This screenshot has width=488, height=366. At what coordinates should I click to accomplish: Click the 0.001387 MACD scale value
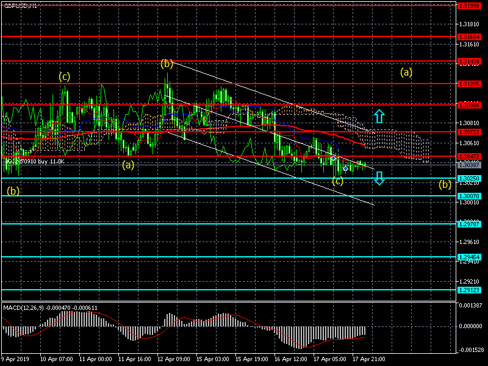(470, 306)
